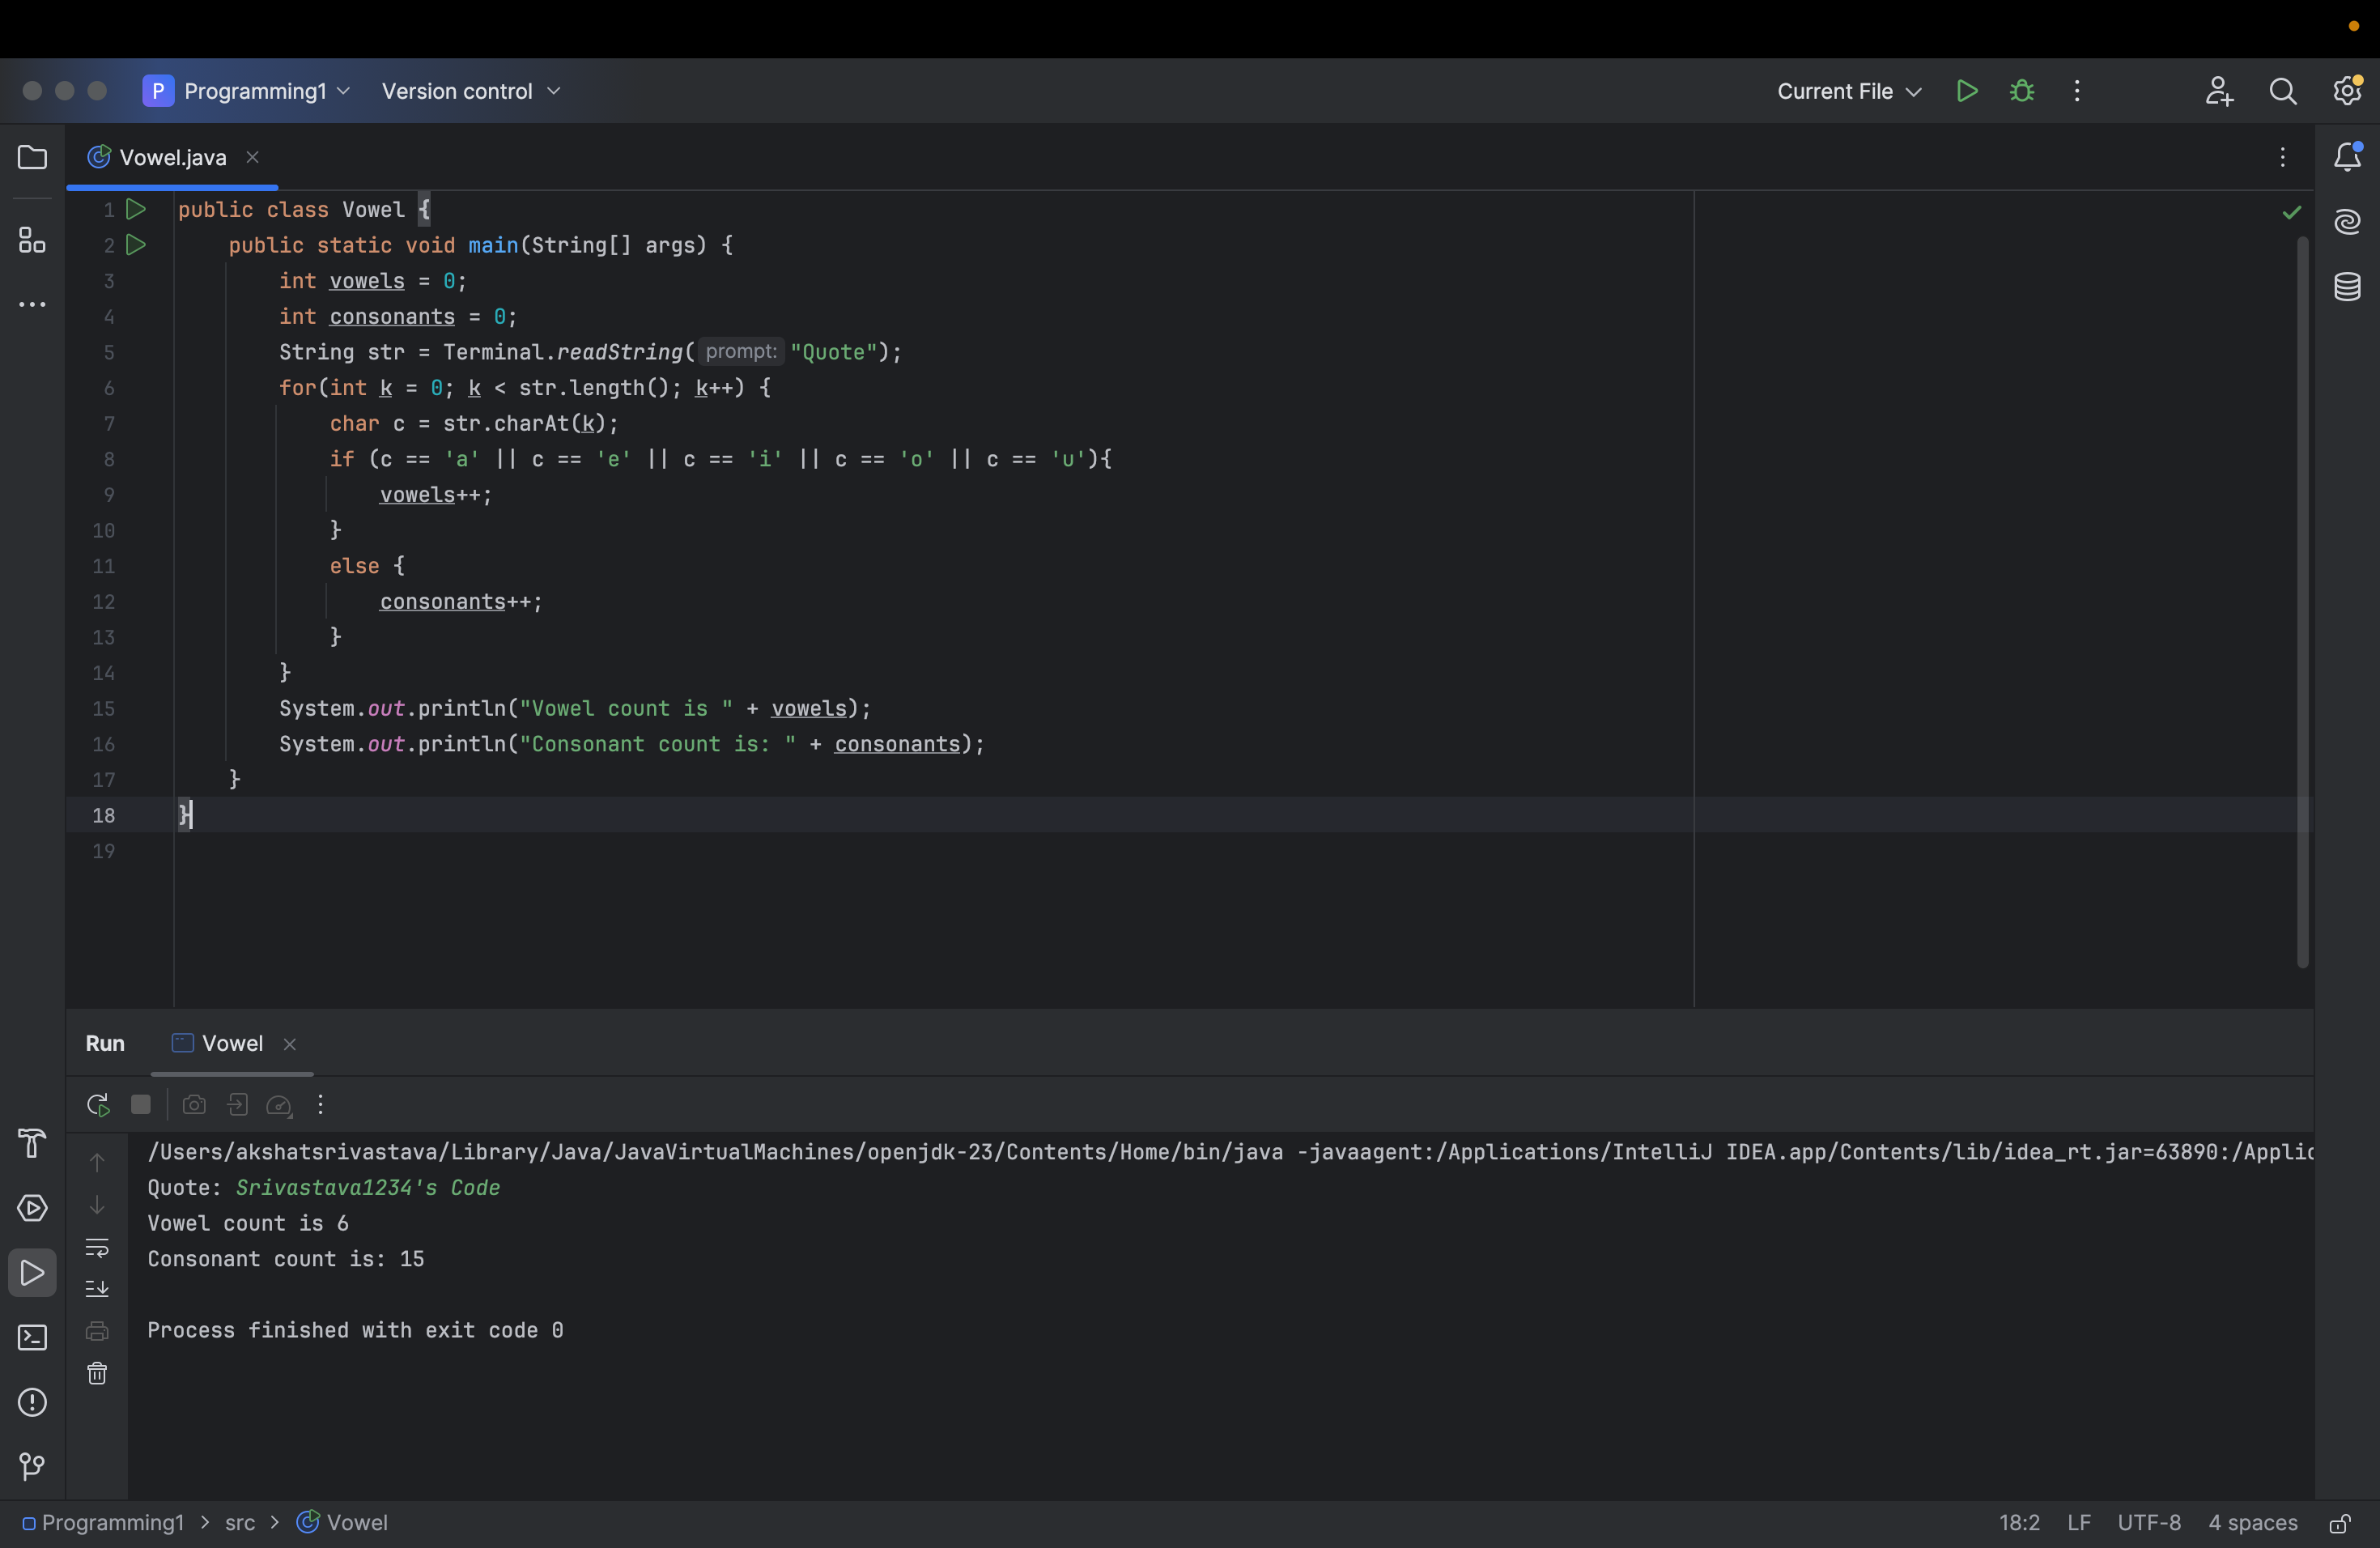Expand the Version control menu
This screenshot has height=1548, width=2380.
(470, 91)
